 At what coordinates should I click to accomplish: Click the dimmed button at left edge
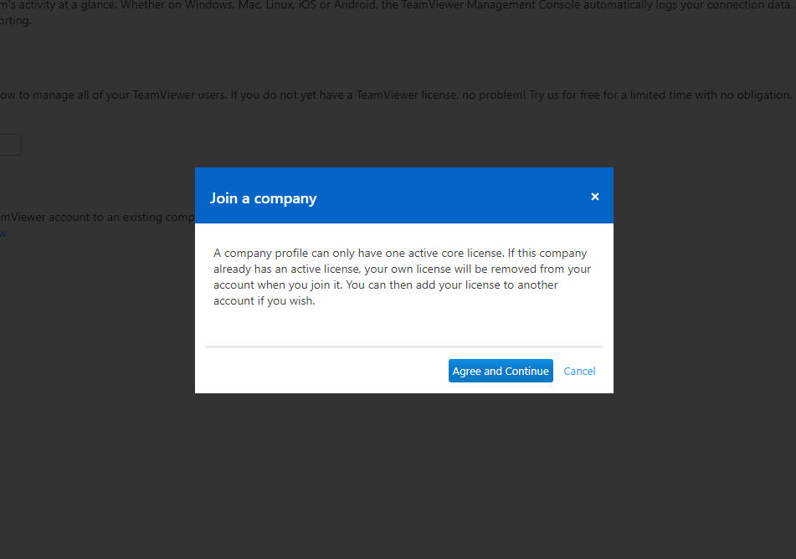click(10, 145)
